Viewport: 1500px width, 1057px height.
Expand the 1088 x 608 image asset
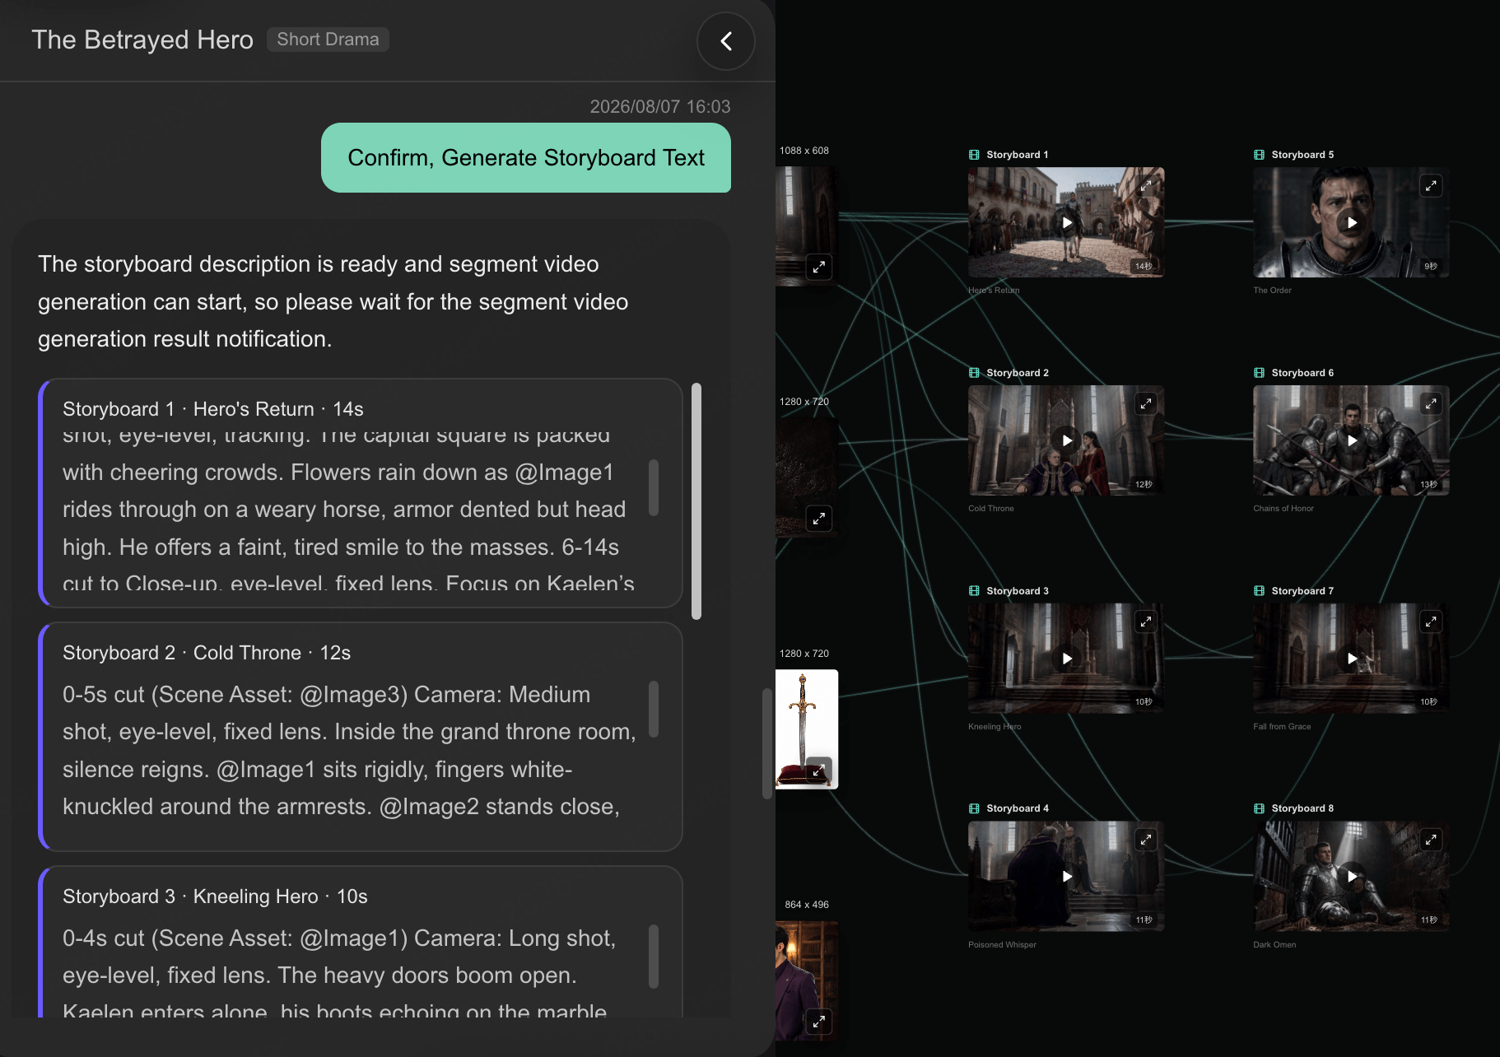pyautogui.click(x=818, y=267)
